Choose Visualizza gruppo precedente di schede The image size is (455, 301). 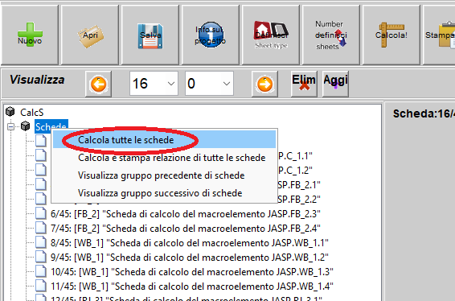click(164, 175)
